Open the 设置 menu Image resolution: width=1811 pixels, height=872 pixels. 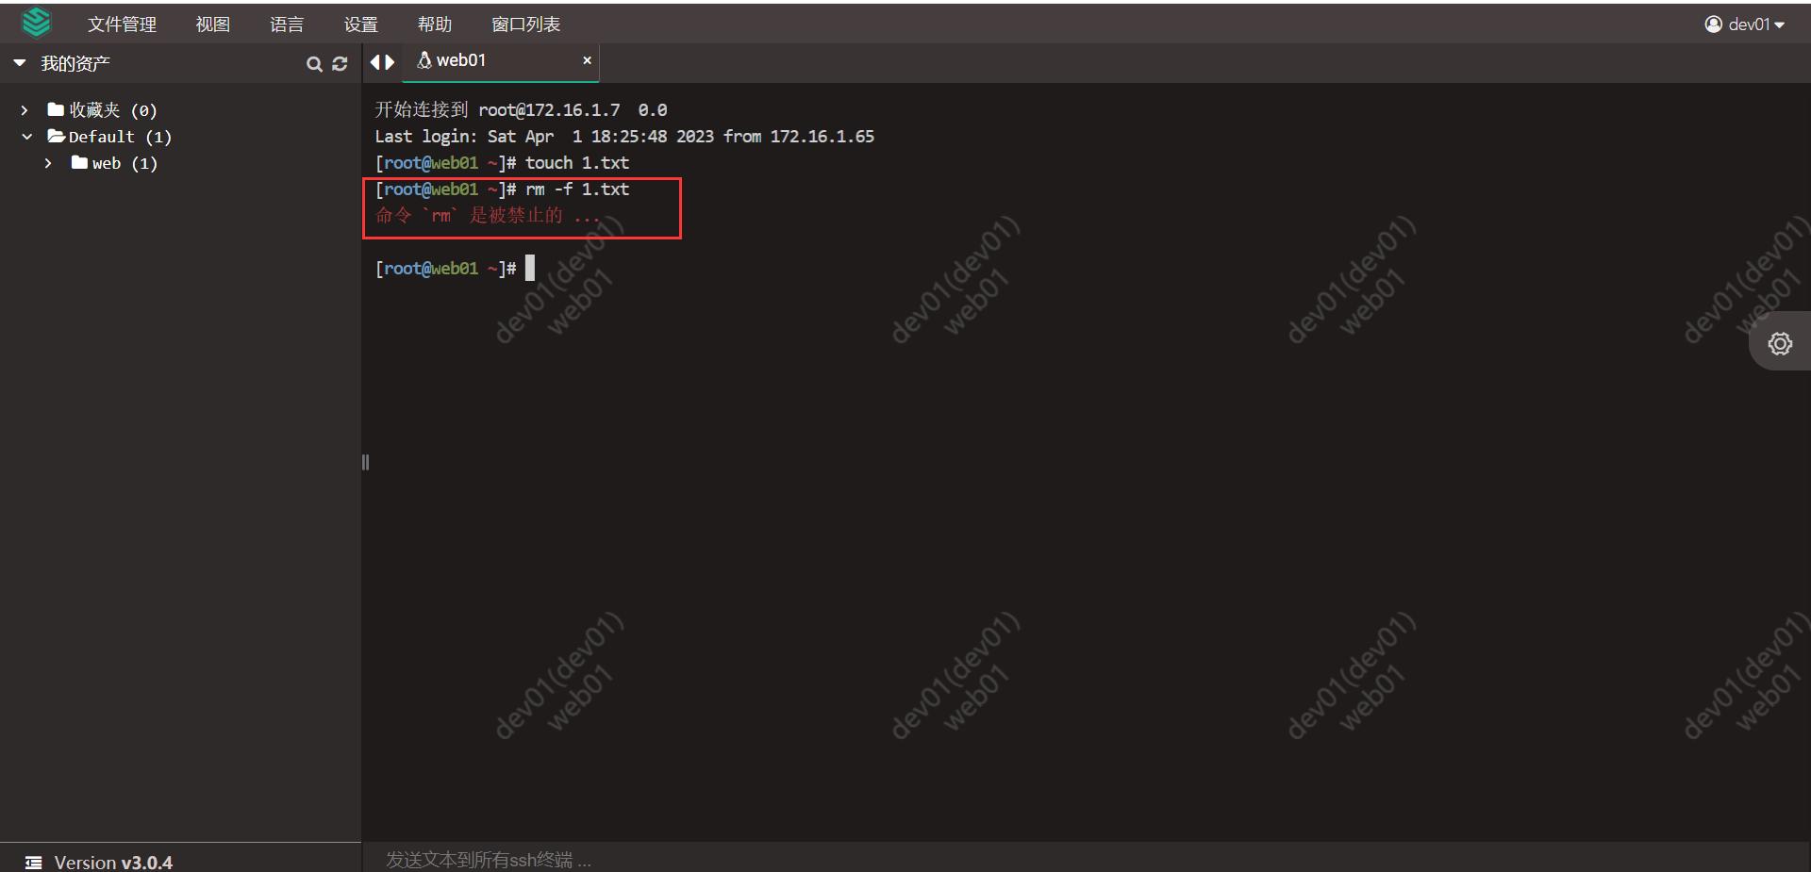click(x=360, y=25)
